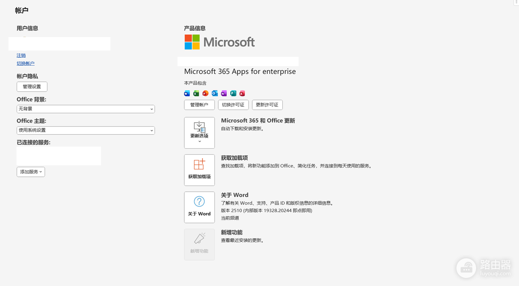The height and width of the screenshot is (286, 519).
Task: Click the Outlook app icon
Action: click(215, 93)
